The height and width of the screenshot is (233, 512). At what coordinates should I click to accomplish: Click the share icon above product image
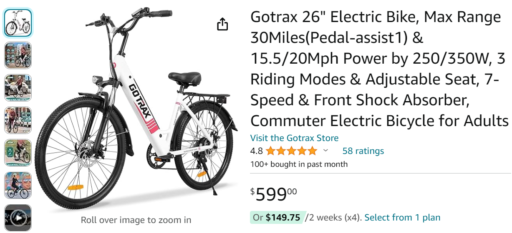(223, 24)
